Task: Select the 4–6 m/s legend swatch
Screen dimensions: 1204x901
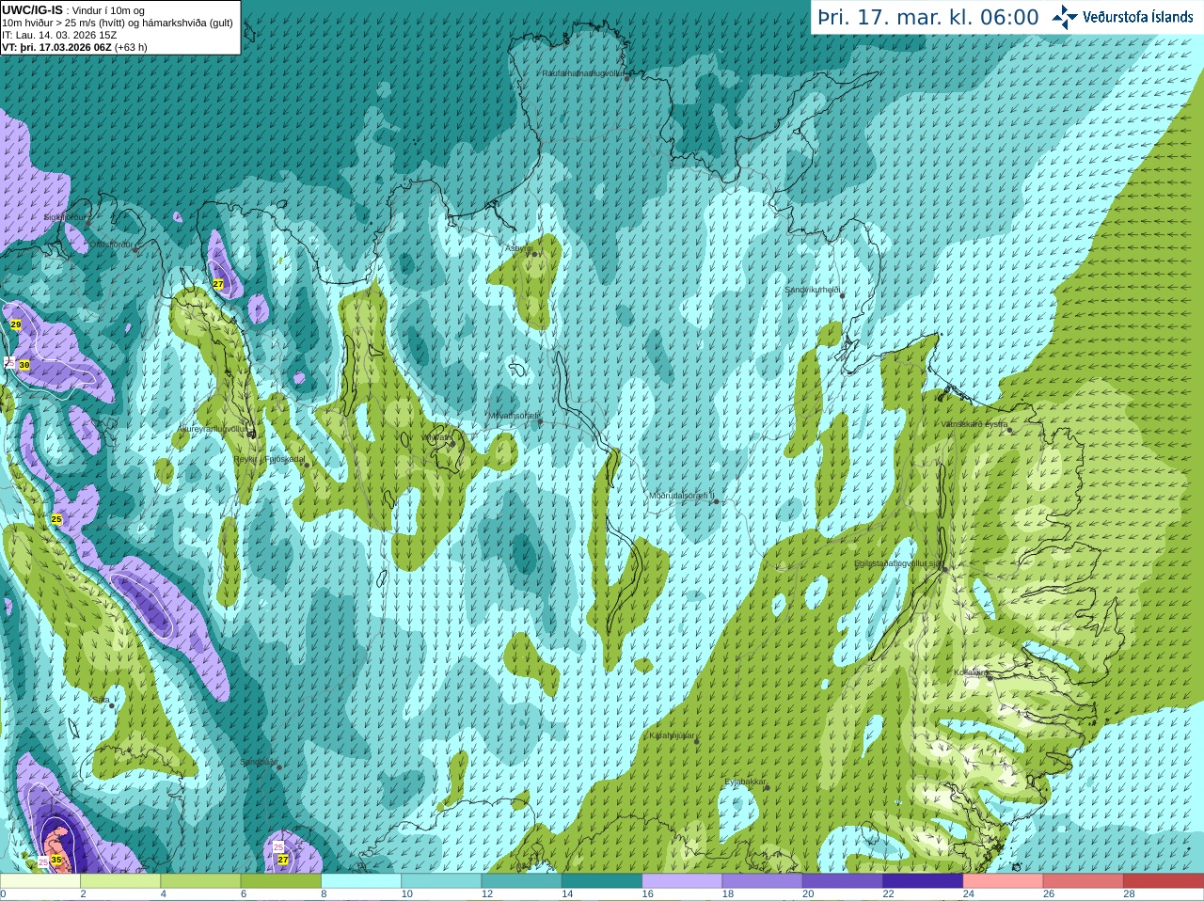Action: [x=200, y=881]
